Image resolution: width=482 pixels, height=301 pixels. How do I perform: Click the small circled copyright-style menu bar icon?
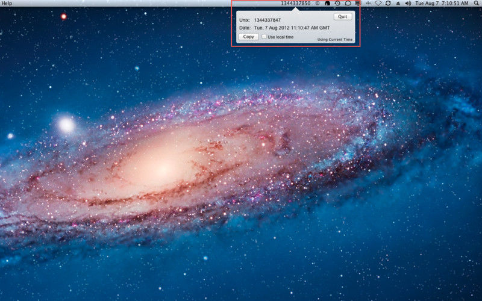pyautogui.click(x=318, y=3)
